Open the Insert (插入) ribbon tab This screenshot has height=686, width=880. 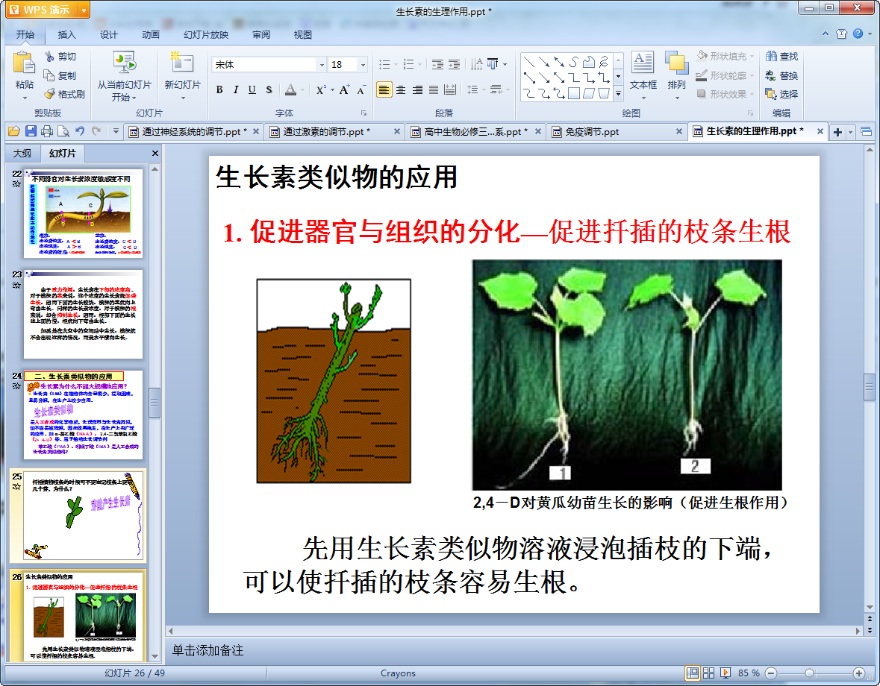tap(66, 35)
